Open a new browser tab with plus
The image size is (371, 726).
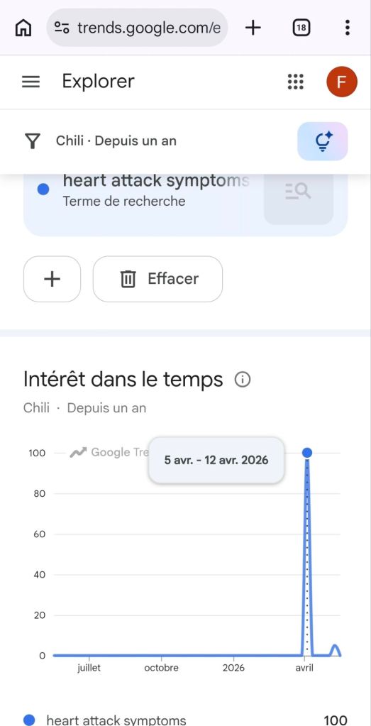(x=253, y=28)
